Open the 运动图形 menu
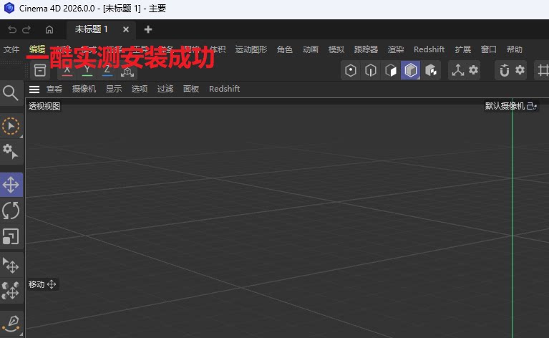 (251, 49)
